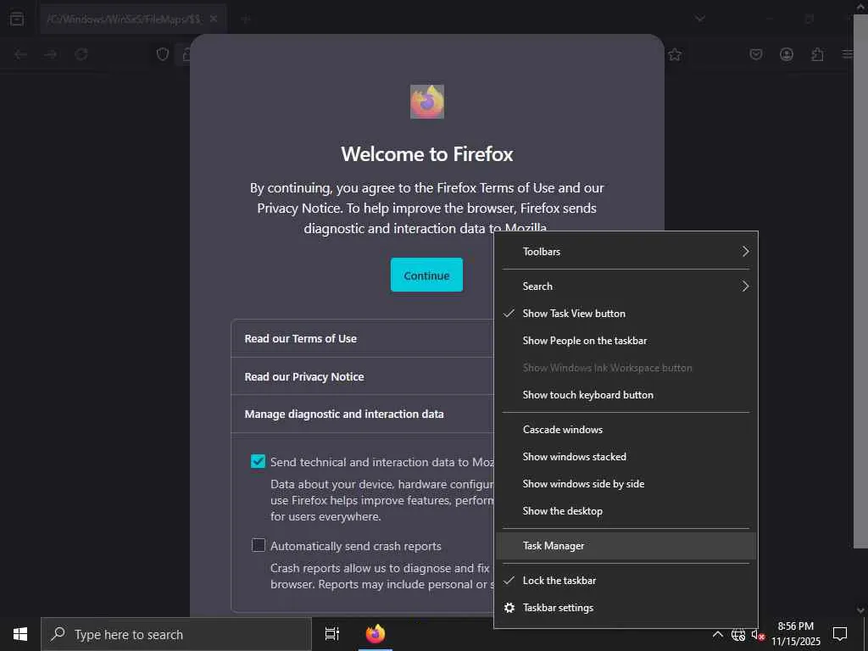Viewport: 868px width, 651px height.
Task: Open the Windows Start menu
Action: click(20, 634)
